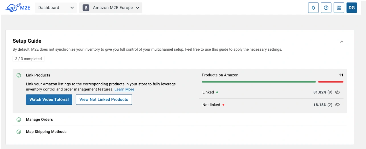This screenshot has height=149, width=366.
Task: Click the smiley icon beside Map Shipping Methods
Action: click(19, 132)
